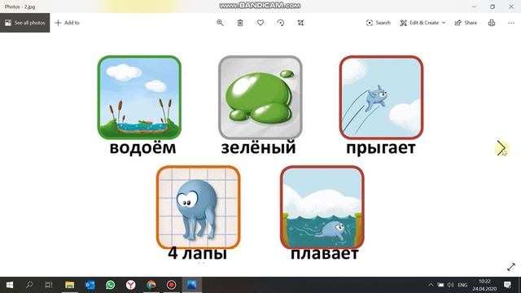Minimize the Photos window
Viewport: 521px width, 293px height.
pyautogui.click(x=474, y=7)
